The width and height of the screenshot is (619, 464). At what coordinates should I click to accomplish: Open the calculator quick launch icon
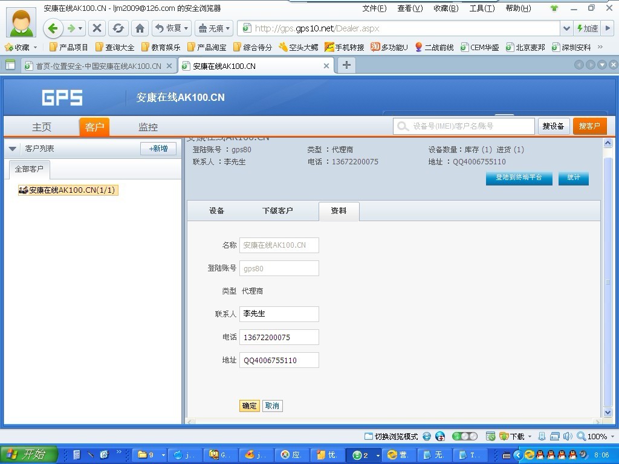(77, 454)
